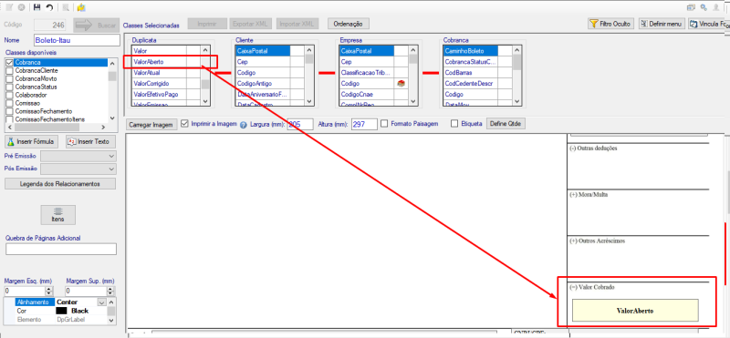The image size is (730, 338).
Task: Select CodCedenteDescr in Cobranca list
Action: coord(471,83)
